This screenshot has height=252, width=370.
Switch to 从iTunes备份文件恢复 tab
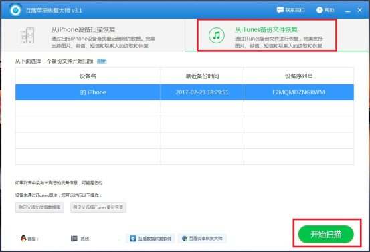point(267,35)
